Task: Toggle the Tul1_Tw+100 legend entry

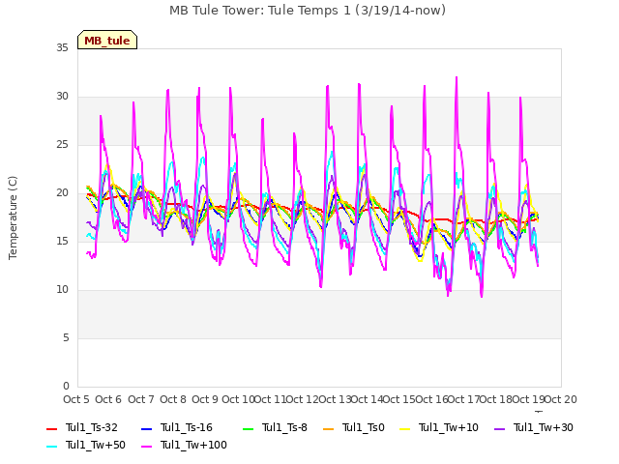Action: pyautogui.click(x=184, y=445)
